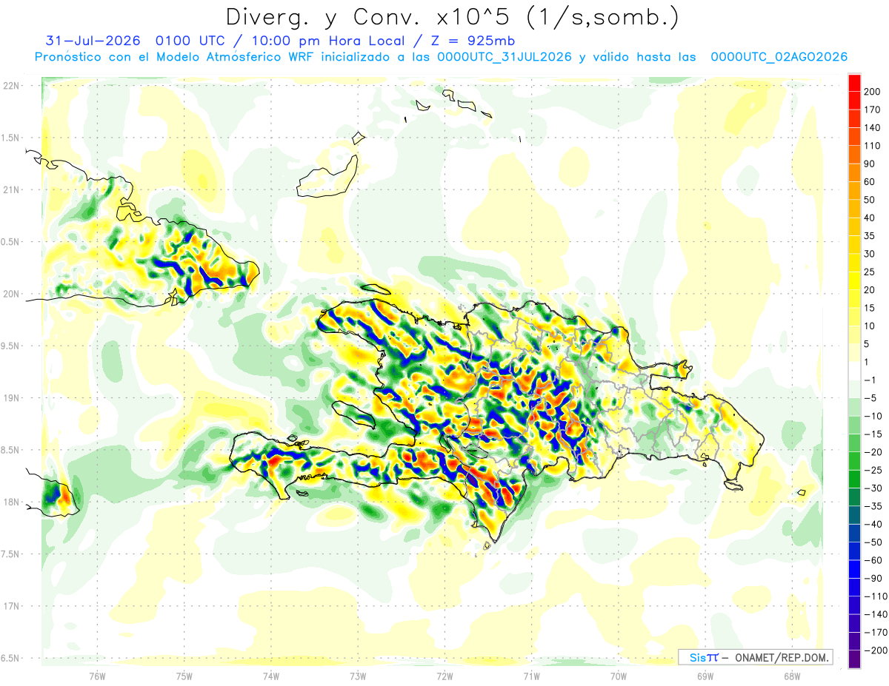Image resolution: width=889 pixels, height=686 pixels.
Task: Click "Pronóstico con el Modelo Atmosferico WRF" text
Action: click(175, 57)
